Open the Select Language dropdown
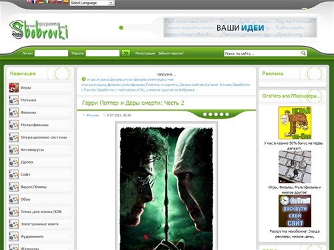This screenshot has height=250, width=334. click(92, 3)
